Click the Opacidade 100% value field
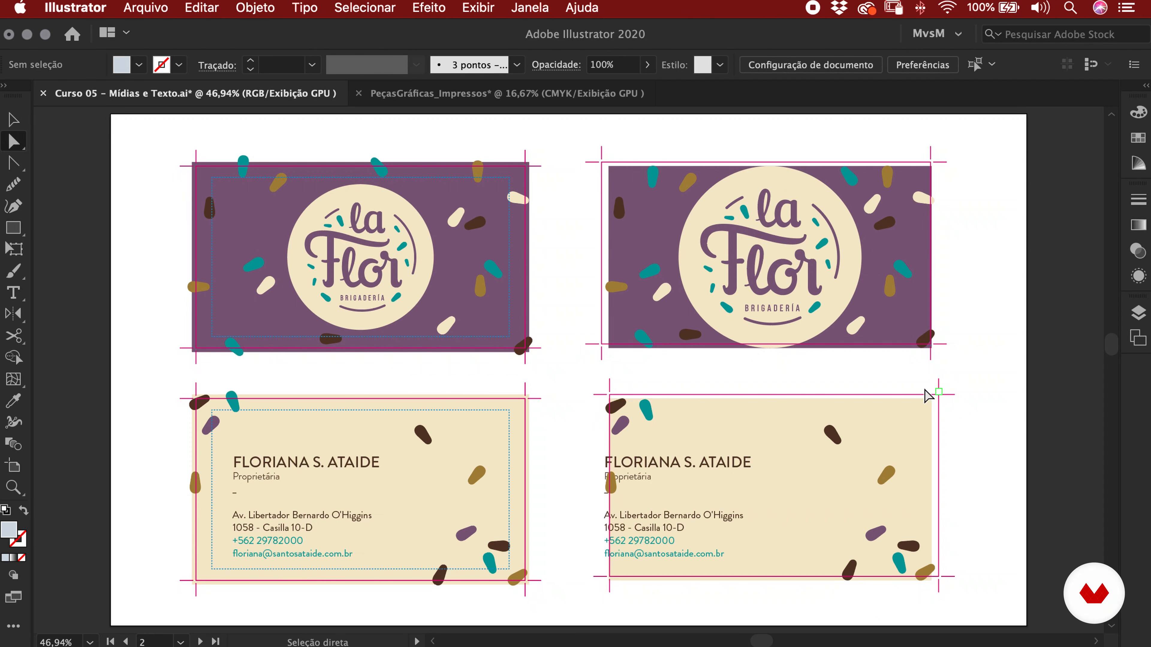The width and height of the screenshot is (1151, 647). pos(613,65)
